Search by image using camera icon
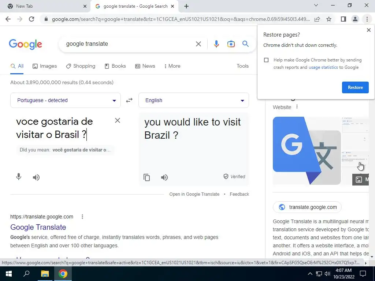Image resolution: width=375 pixels, height=281 pixels. 231,44
